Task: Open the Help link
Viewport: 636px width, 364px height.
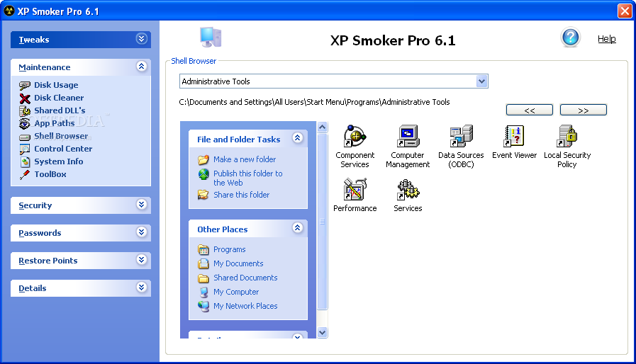Action: pyautogui.click(x=606, y=39)
